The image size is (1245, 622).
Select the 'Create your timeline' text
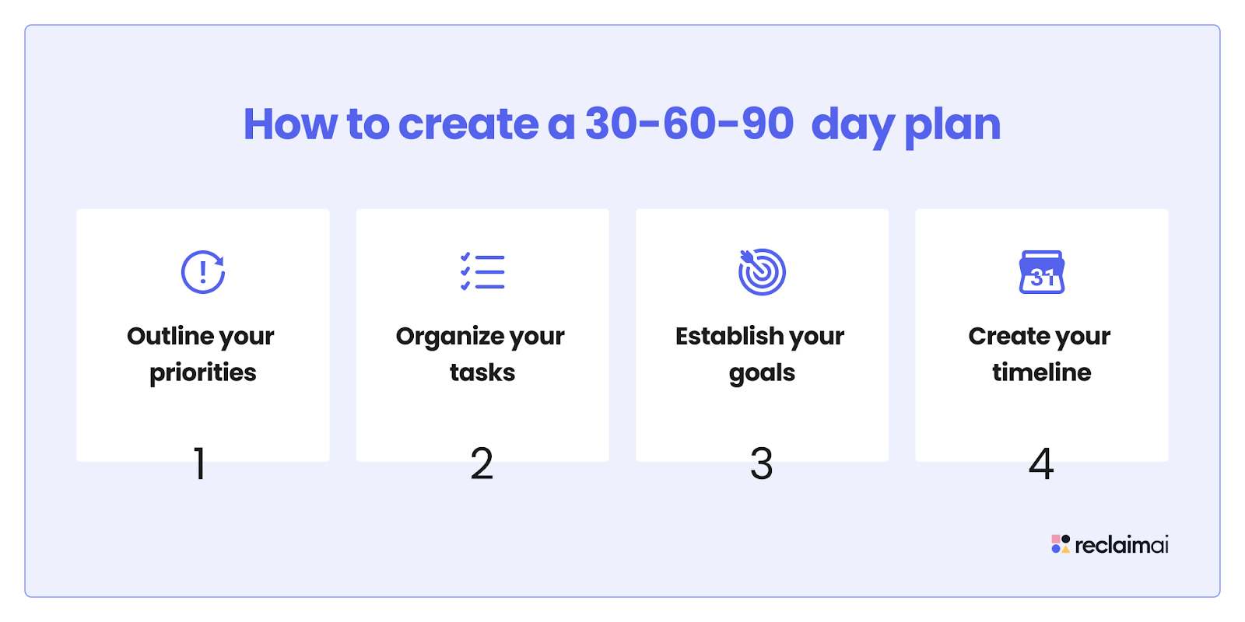(1040, 354)
